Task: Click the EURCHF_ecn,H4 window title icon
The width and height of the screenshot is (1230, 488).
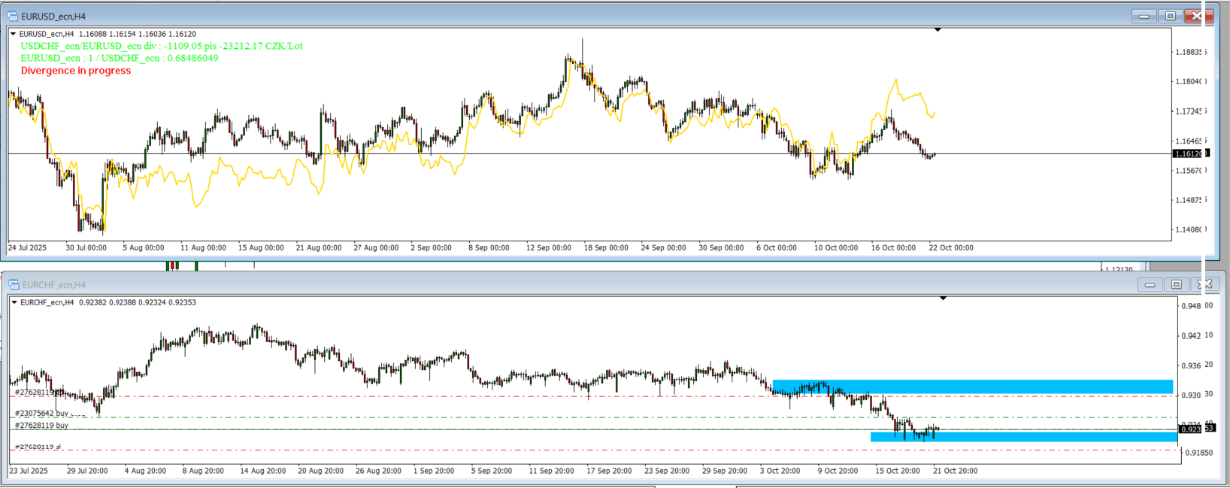Action: [14, 284]
